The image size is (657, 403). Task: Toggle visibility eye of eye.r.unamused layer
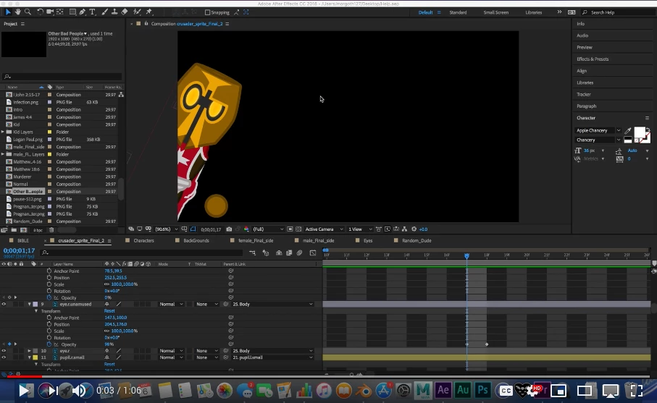(4, 304)
